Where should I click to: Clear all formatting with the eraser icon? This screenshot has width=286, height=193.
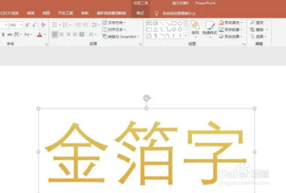43,25
